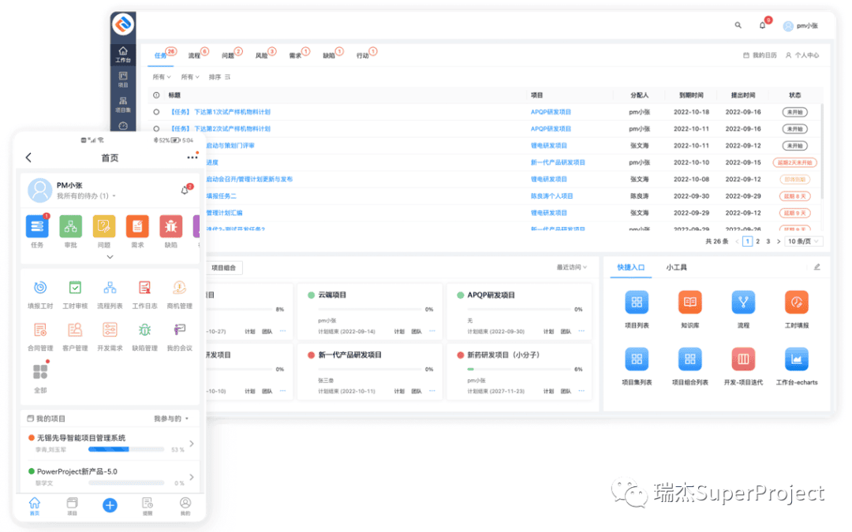Viewport: 852px width, 532px height.
Task: Open the 10 条/页 page size dropdown
Action: (x=803, y=241)
